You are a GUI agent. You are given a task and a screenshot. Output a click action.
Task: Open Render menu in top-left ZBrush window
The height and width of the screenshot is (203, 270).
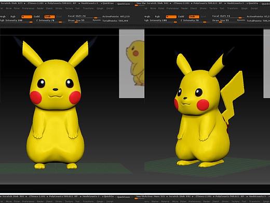pyautogui.click(x=40, y=8)
